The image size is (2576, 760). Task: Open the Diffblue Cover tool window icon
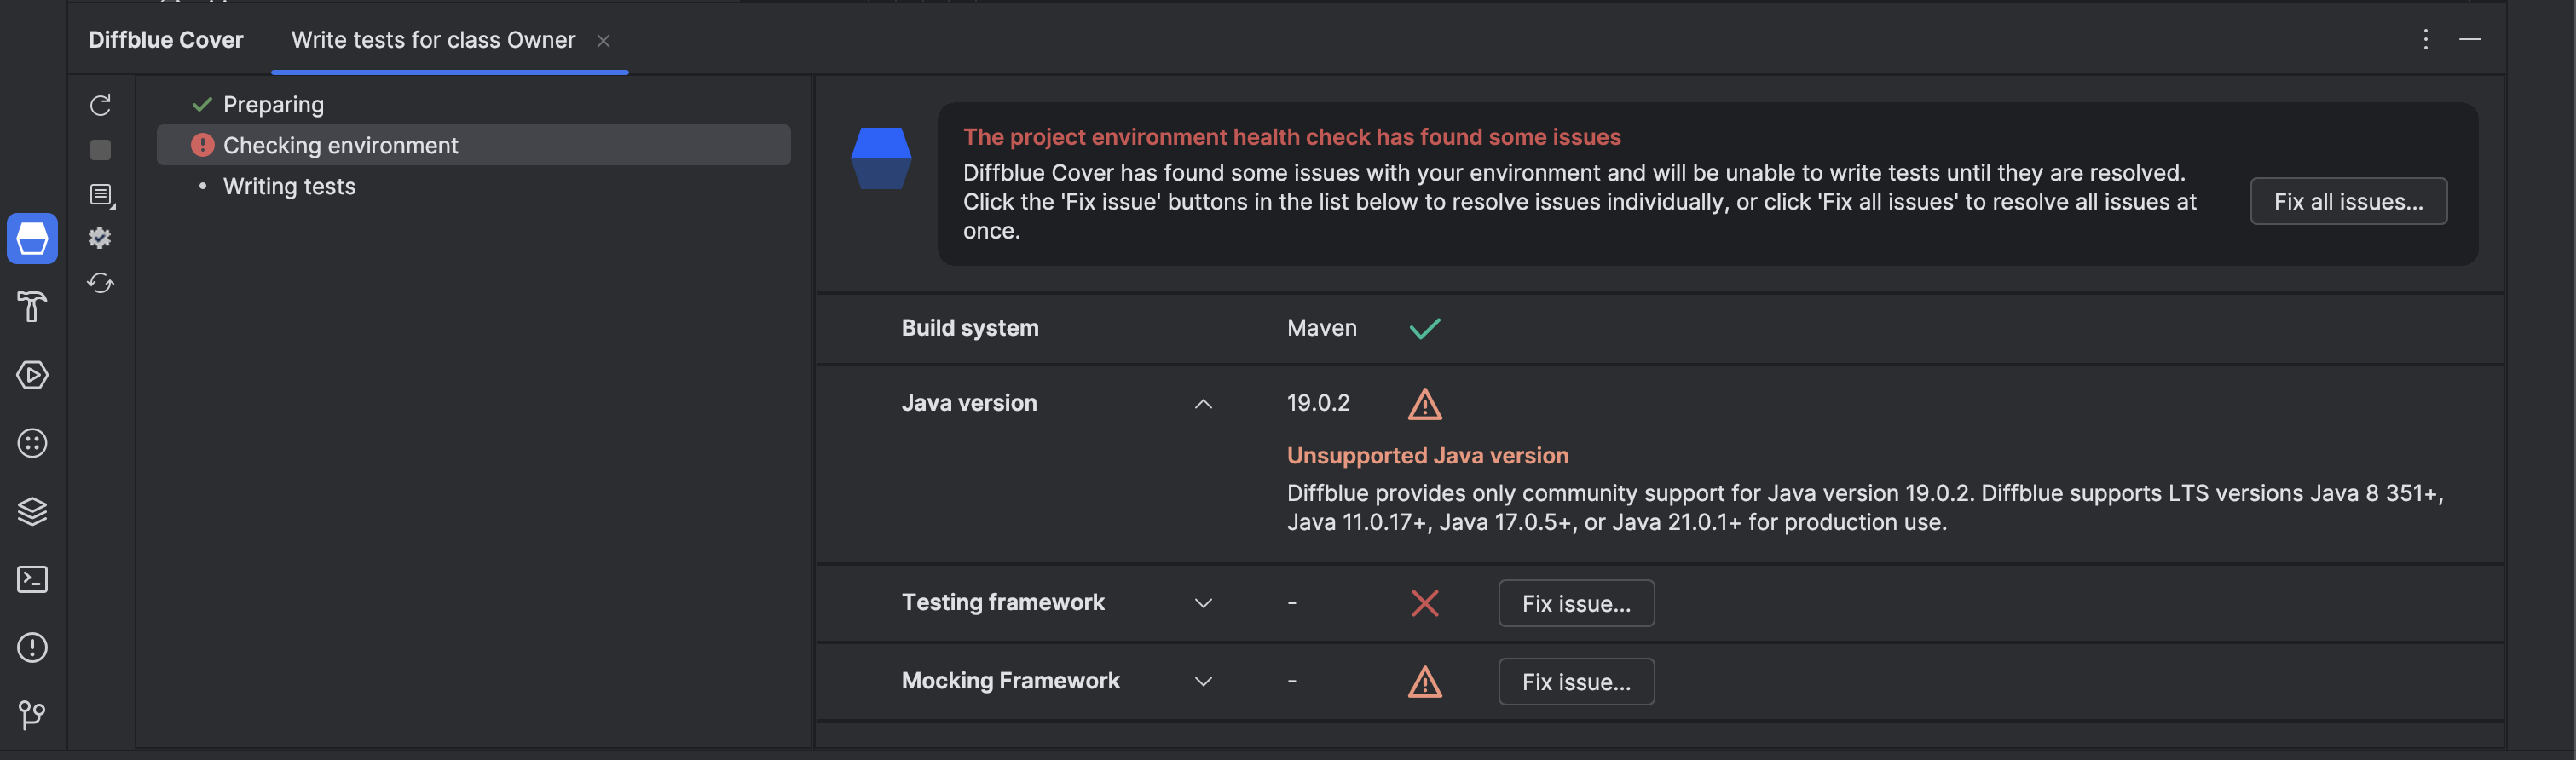(x=32, y=239)
